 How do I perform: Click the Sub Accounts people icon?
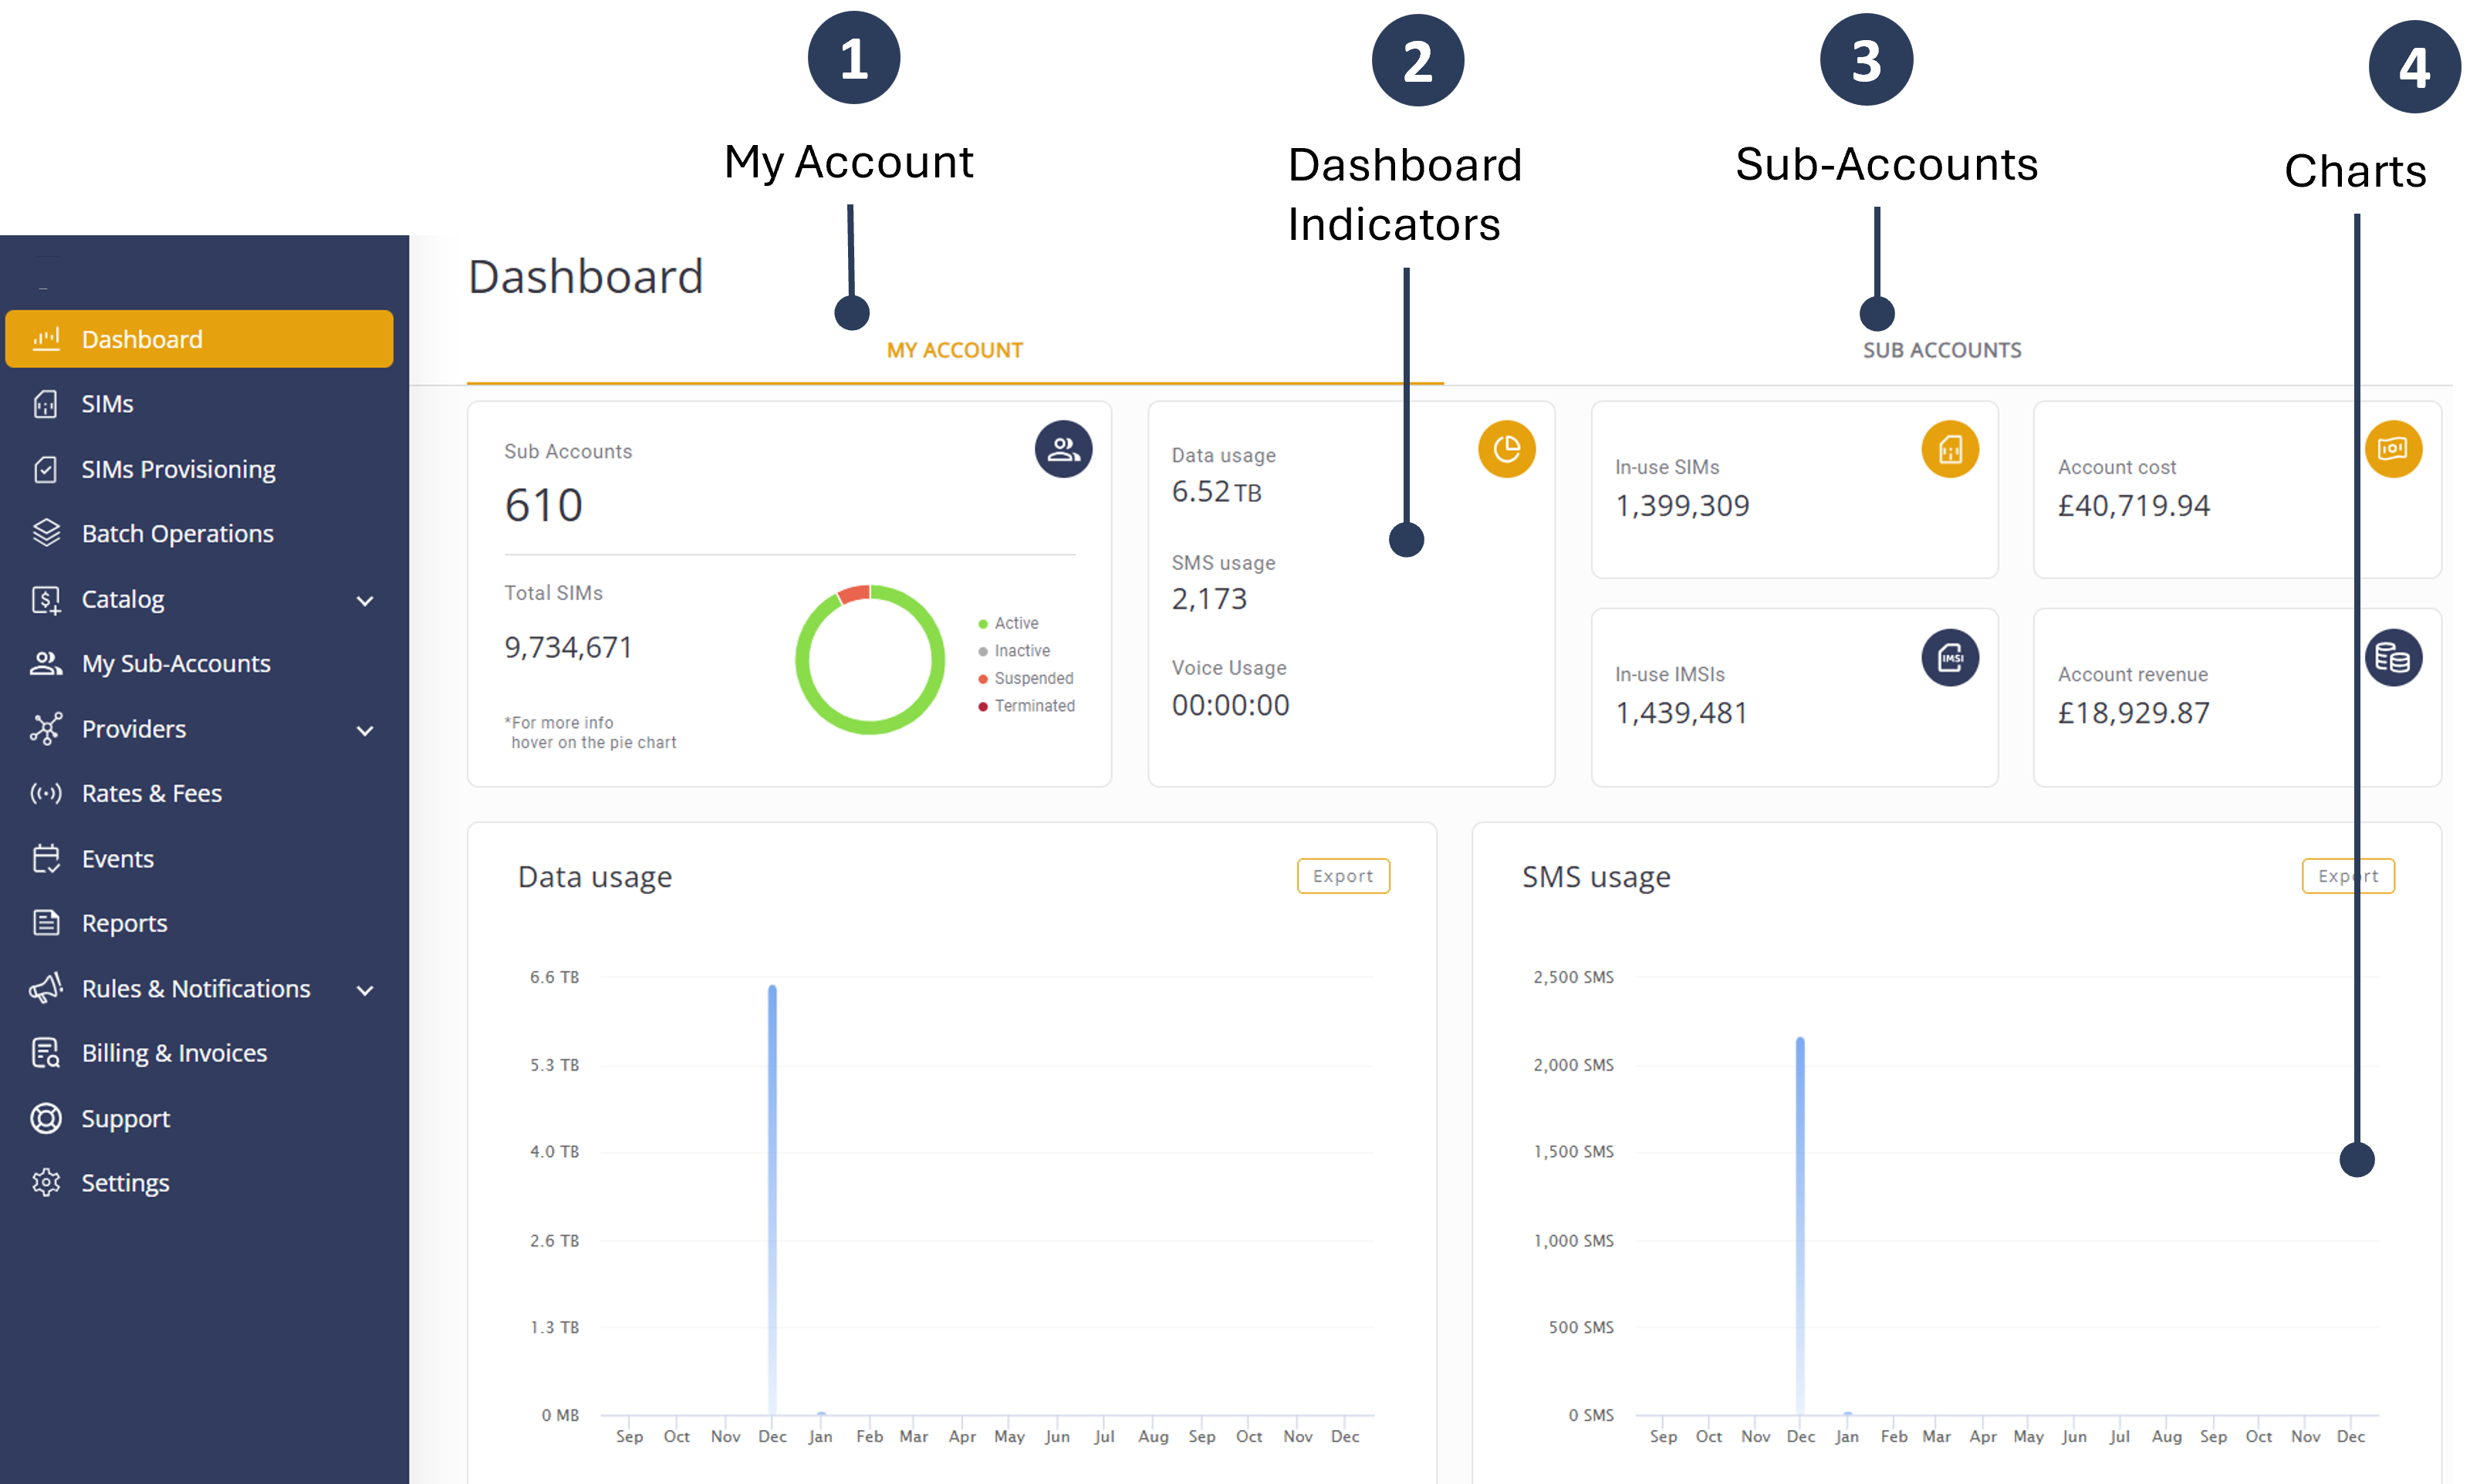[1063, 449]
